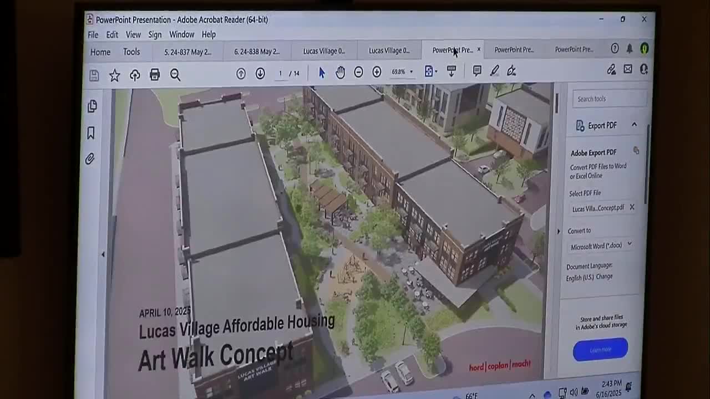Go to next page arrow
Image resolution: width=710 pixels, height=399 pixels.
click(260, 74)
